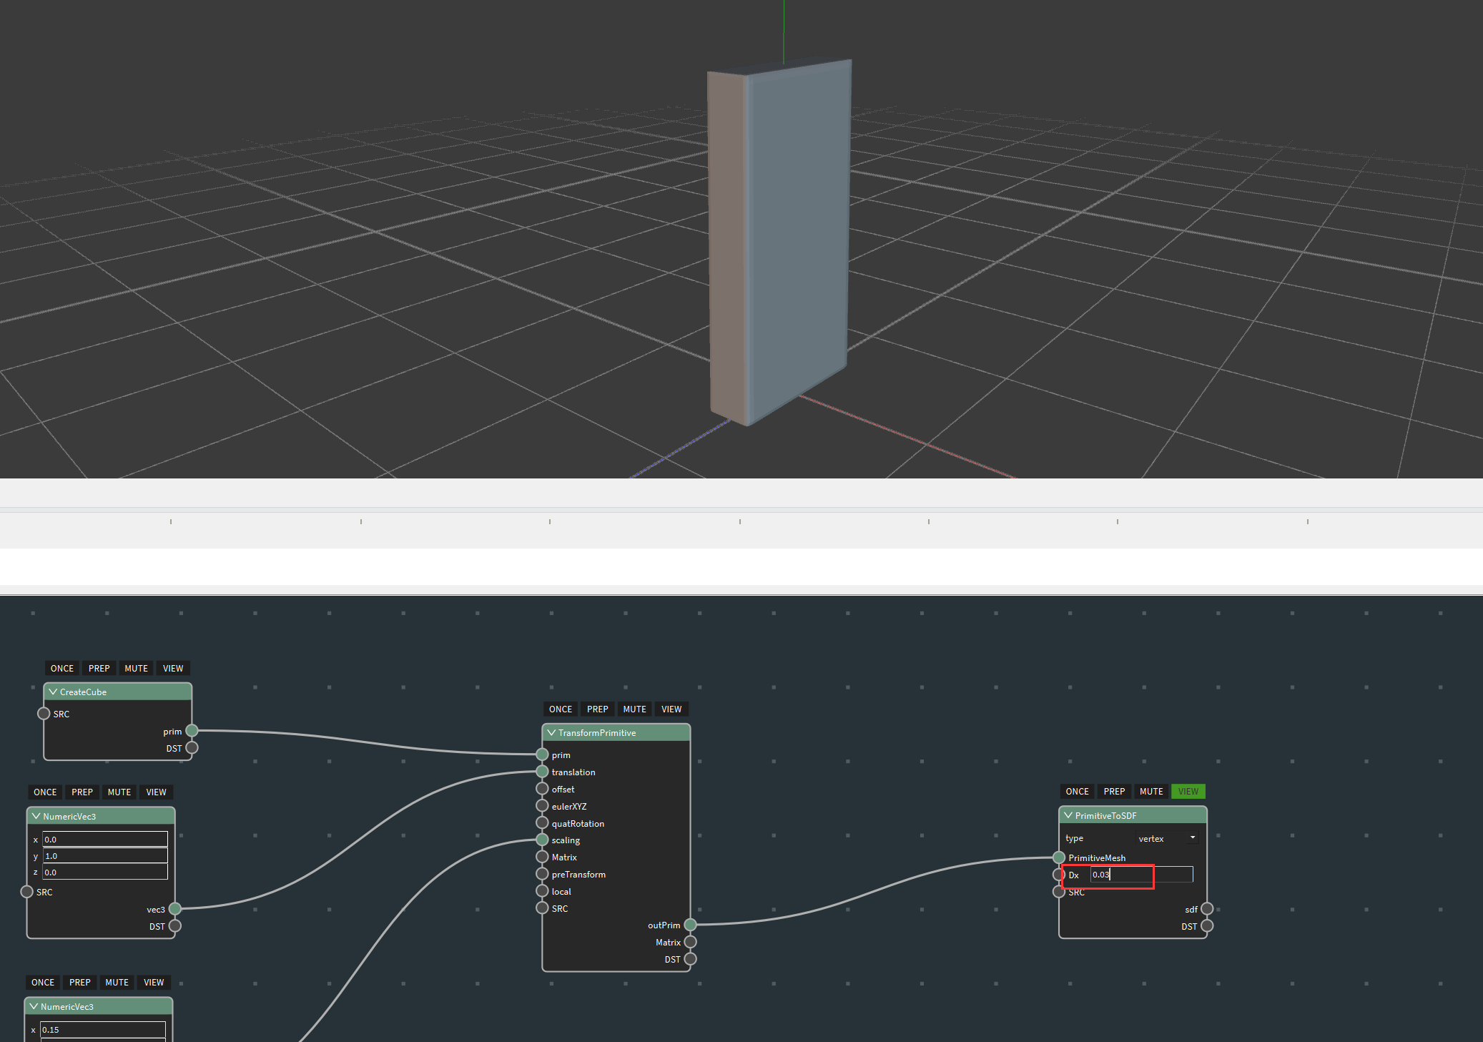Collapse the NumericVec3 node with x 0.15
The width and height of the screenshot is (1483, 1042).
(34, 1006)
